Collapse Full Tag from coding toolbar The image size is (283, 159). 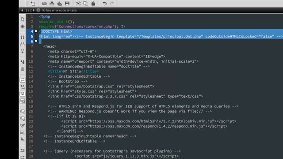pos(23,37)
